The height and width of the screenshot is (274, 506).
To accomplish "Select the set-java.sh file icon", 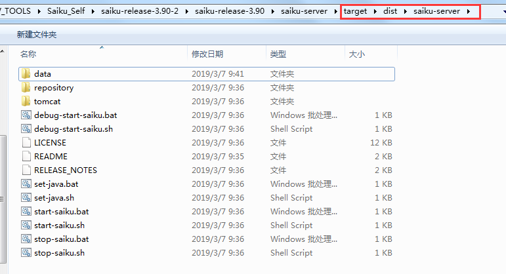I will click(26, 197).
